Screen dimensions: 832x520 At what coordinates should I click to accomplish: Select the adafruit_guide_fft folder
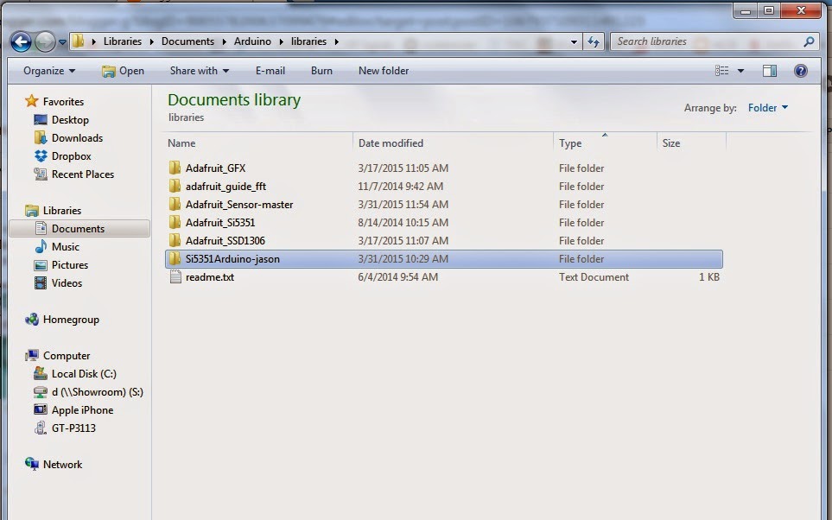tap(225, 187)
